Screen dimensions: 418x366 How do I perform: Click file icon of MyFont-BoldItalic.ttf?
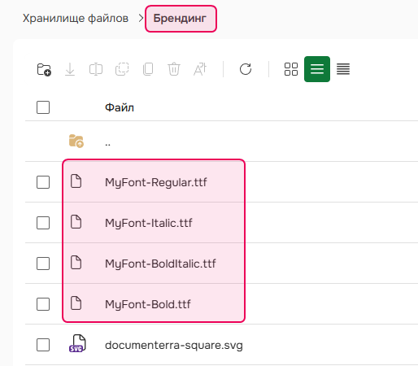click(x=76, y=263)
